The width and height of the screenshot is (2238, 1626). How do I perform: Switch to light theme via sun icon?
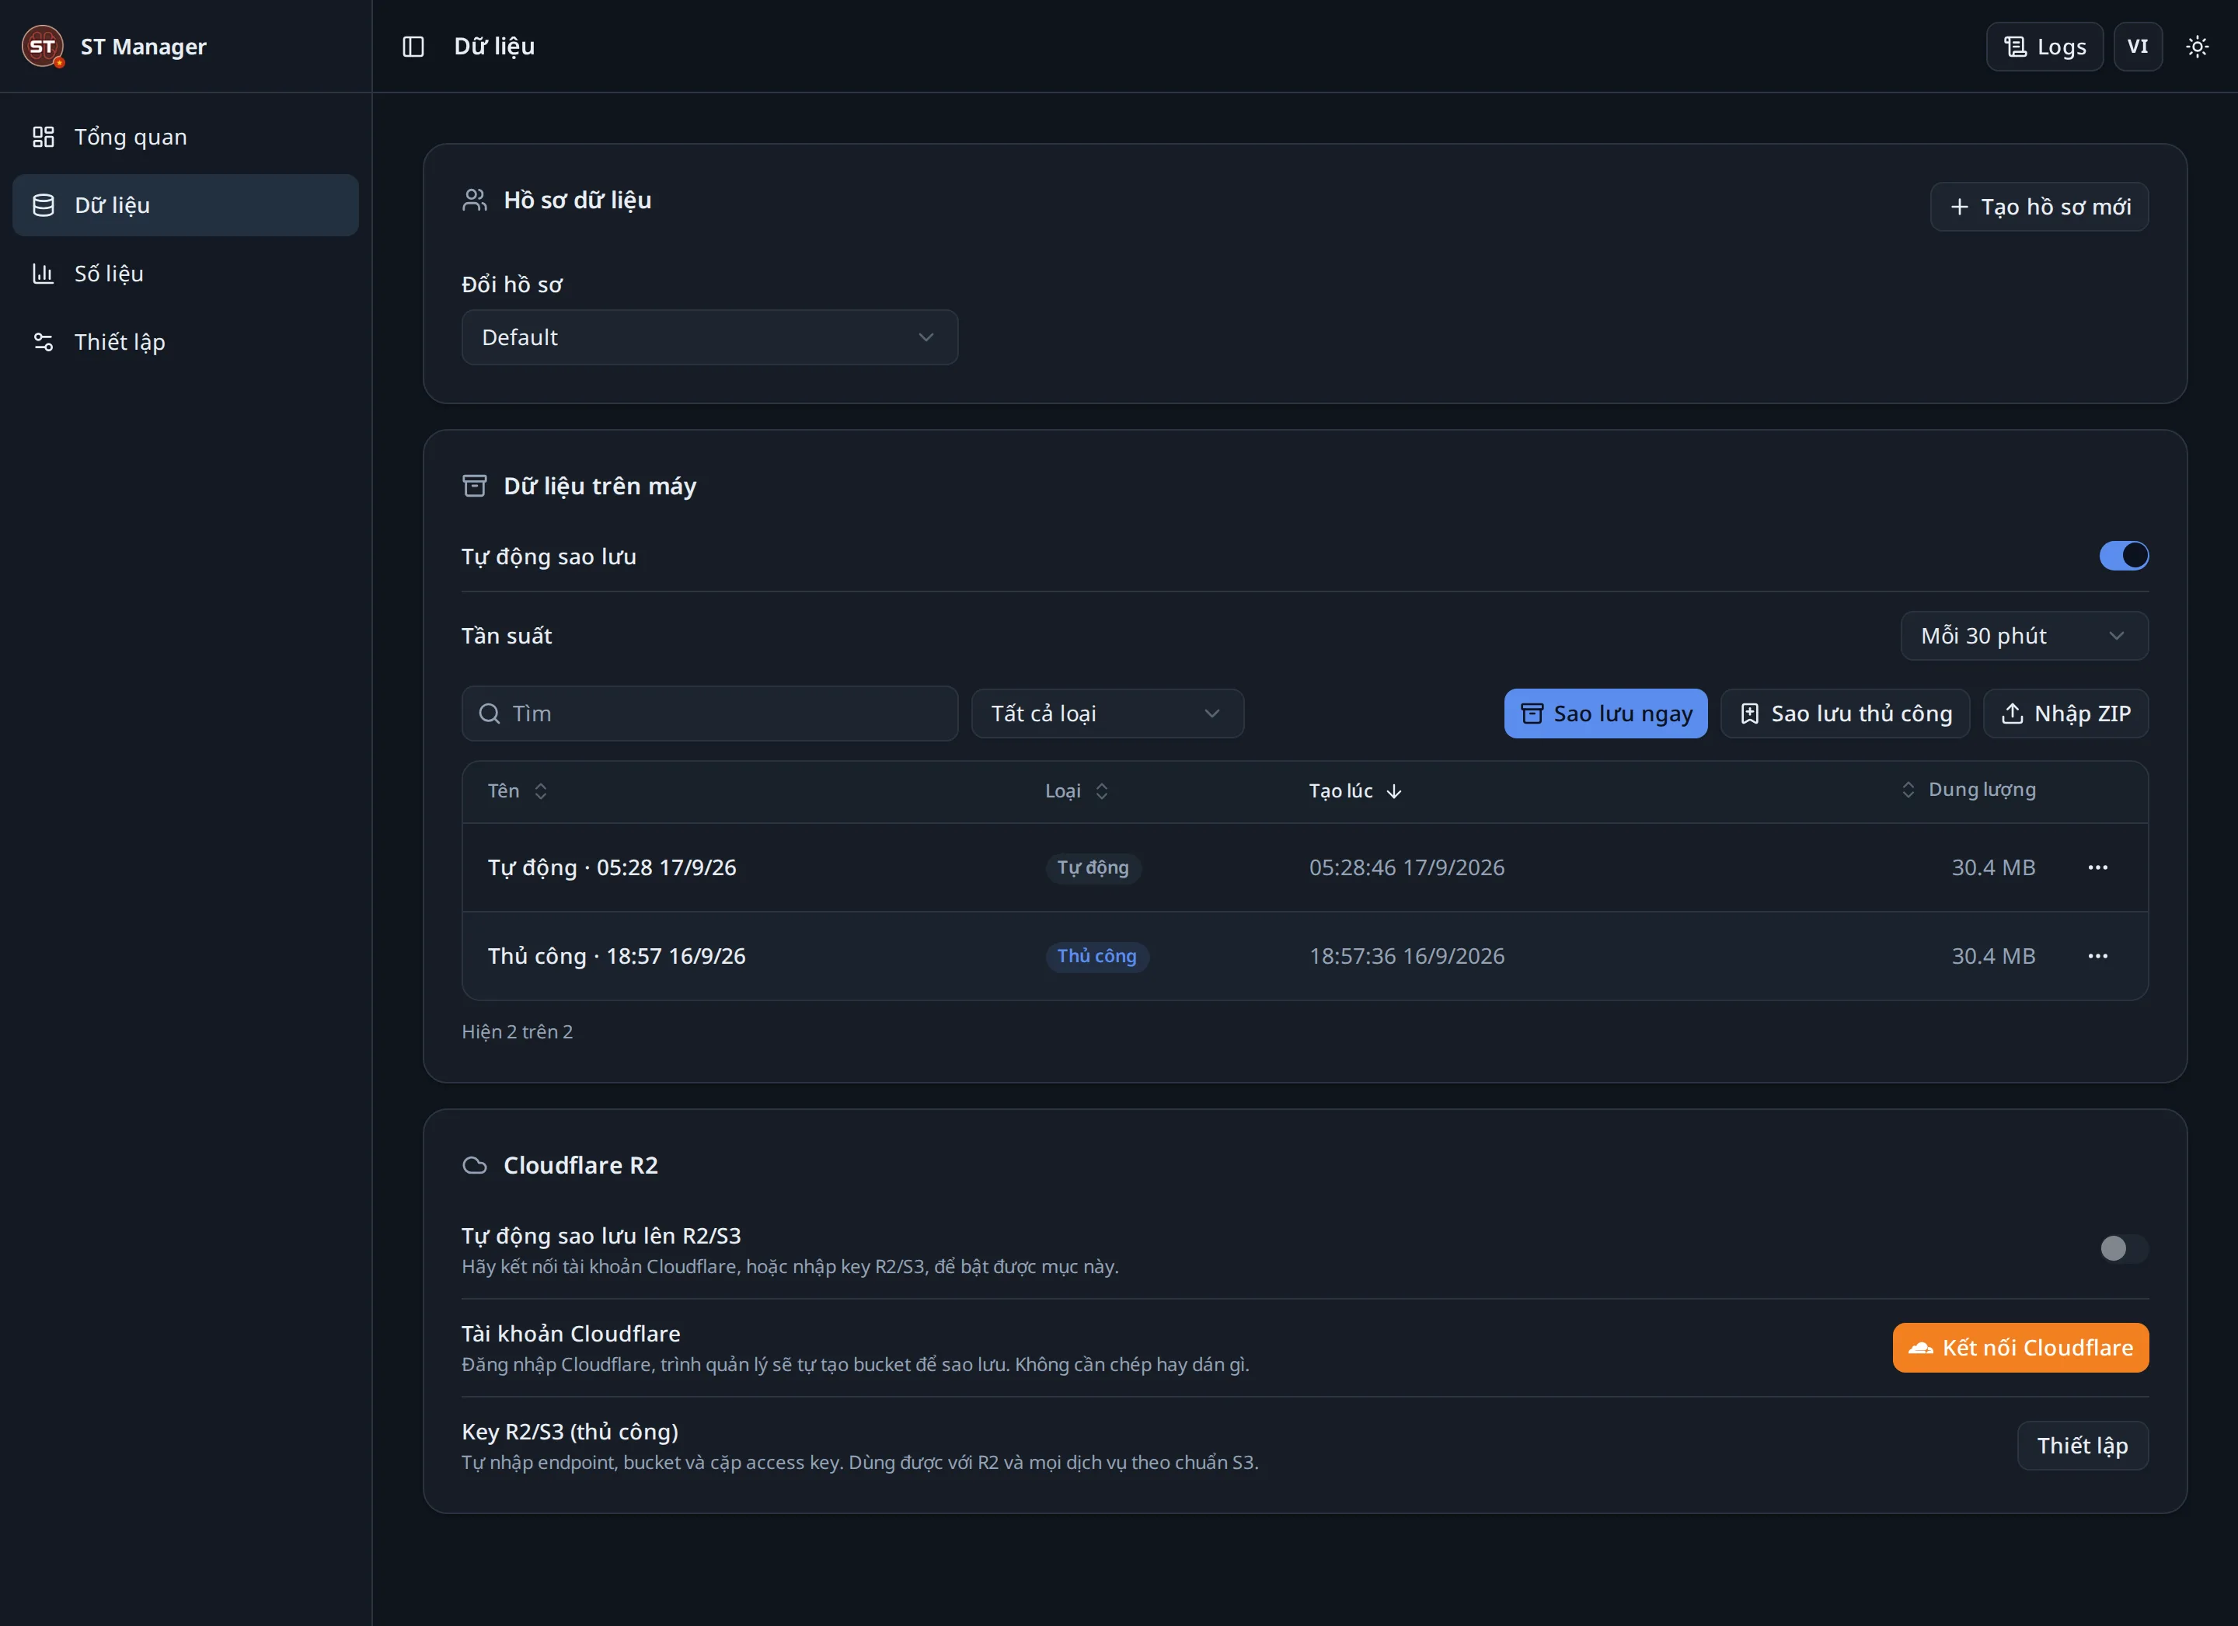click(2197, 47)
